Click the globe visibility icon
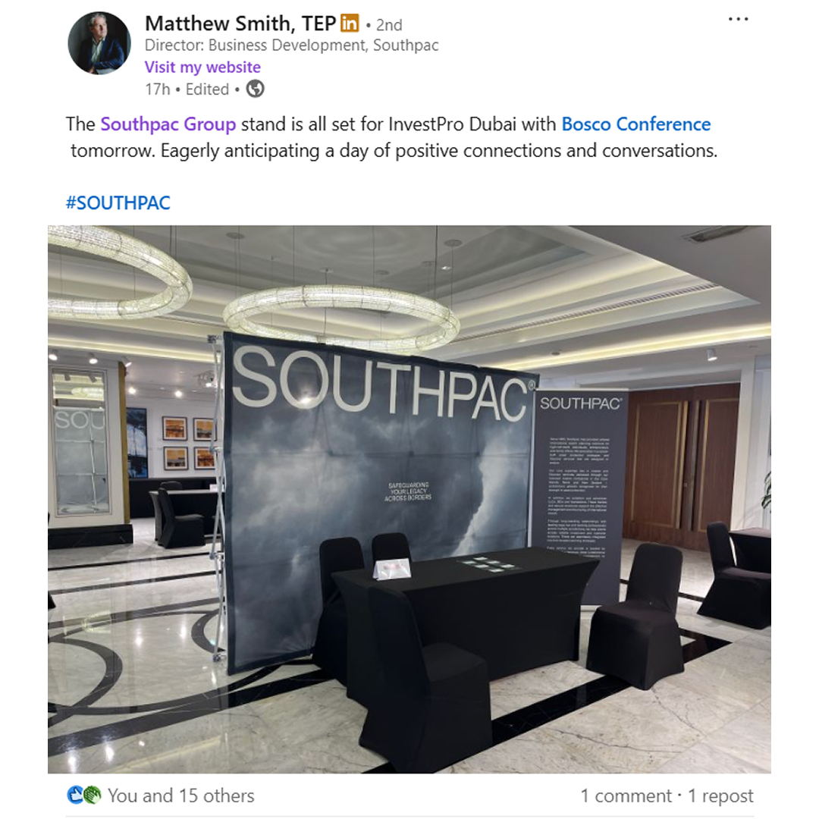This screenshot has width=819, height=819. click(255, 89)
